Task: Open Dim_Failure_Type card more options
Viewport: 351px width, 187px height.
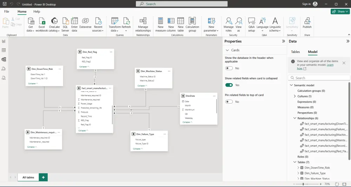Action: point(165,134)
